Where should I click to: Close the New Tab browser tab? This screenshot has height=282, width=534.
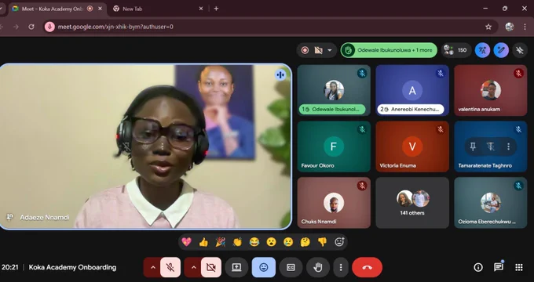pyautogui.click(x=201, y=9)
